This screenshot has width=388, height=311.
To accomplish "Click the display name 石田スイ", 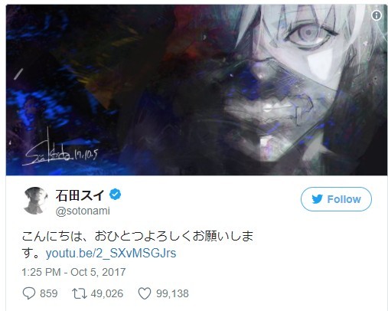I will pos(80,195).
